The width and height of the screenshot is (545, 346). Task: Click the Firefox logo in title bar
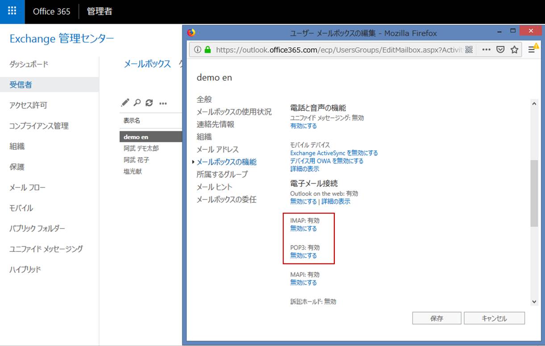tap(191, 33)
